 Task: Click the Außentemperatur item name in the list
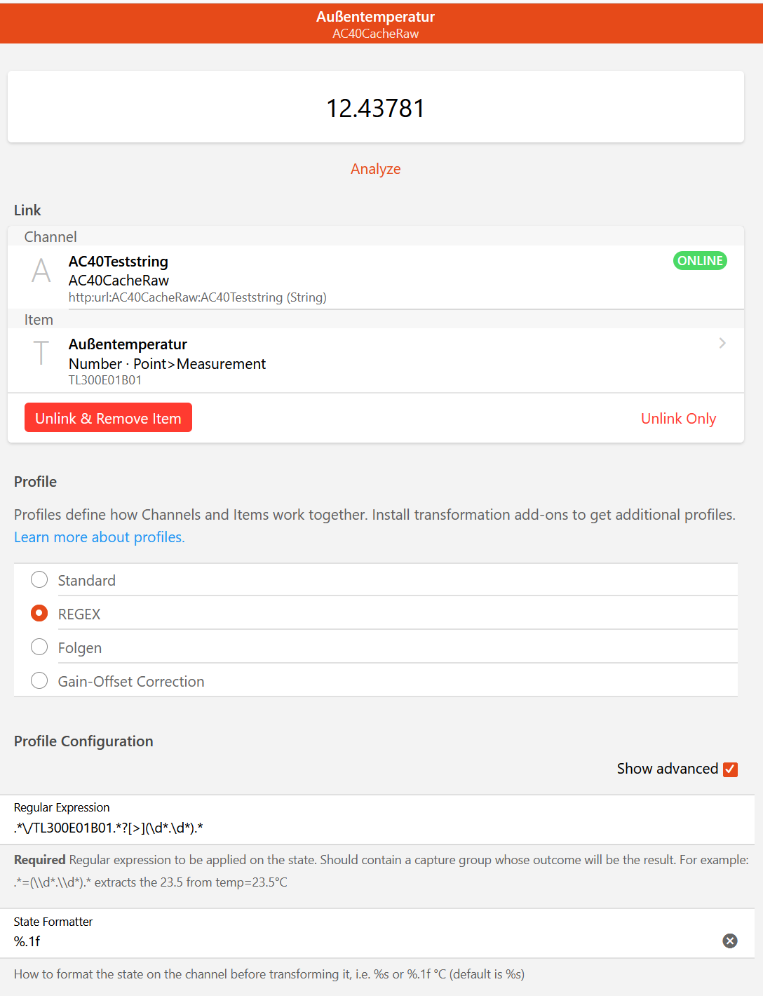coord(128,344)
